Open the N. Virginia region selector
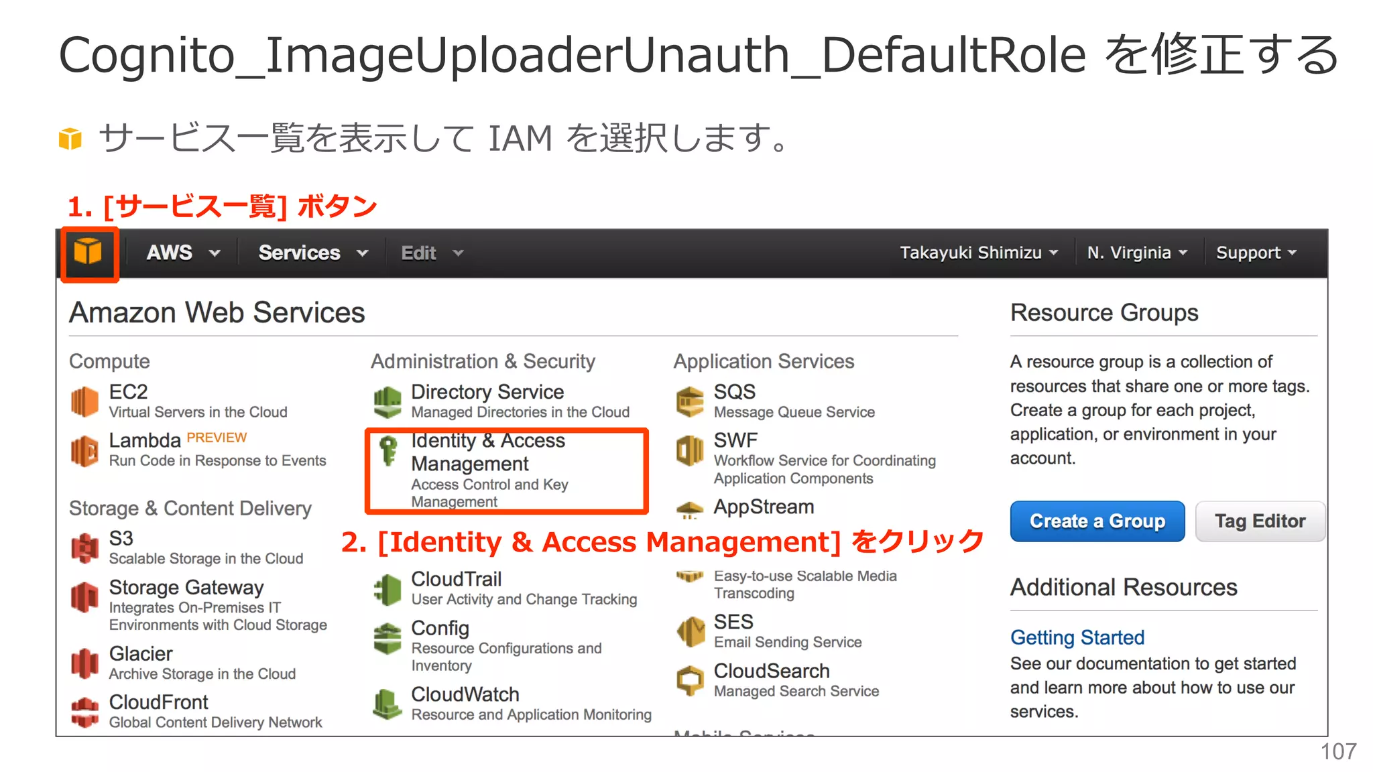Image resolution: width=1373 pixels, height=772 pixels. click(x=1138, y=253)
